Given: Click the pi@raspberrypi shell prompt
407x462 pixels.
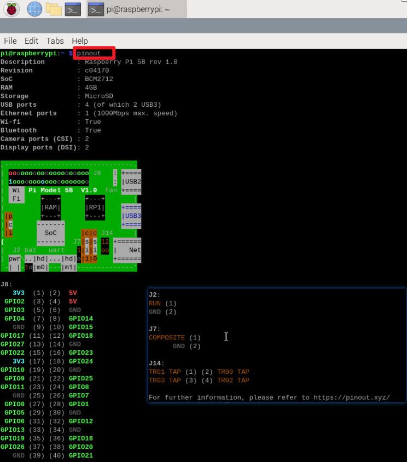Looking at the screenshot, I should tap(37, 53).
